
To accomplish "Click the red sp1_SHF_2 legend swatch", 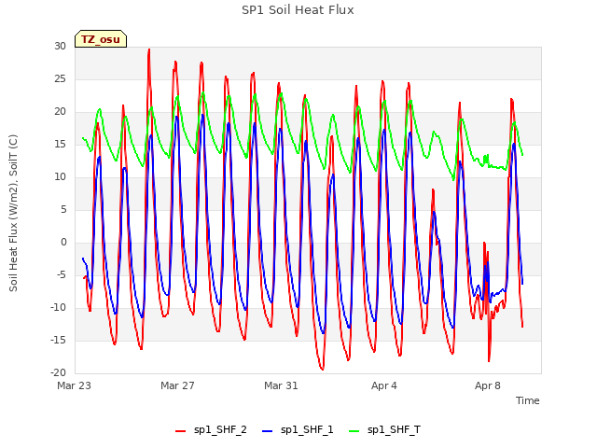I will pyautogui.click(x=180, y=431).
